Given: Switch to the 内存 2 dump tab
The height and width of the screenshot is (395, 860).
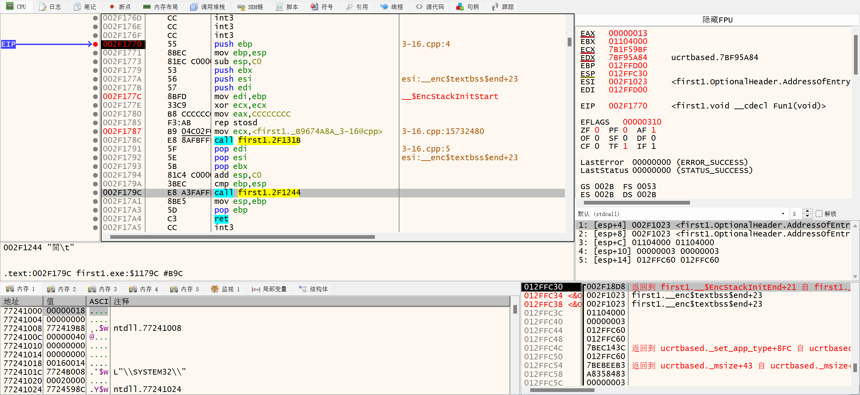Looking at the screenshot, I should 61,289.
